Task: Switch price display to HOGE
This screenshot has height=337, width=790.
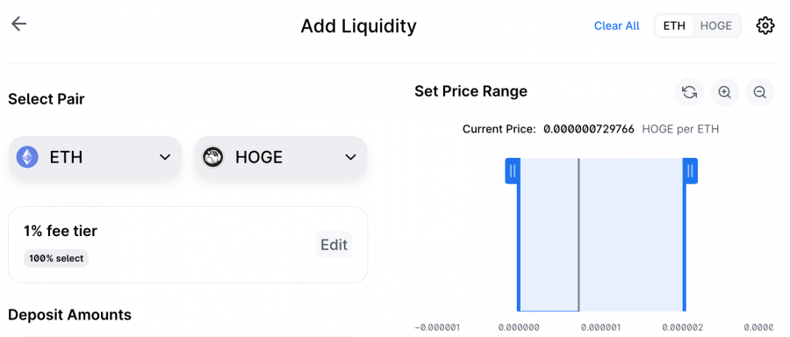Action: (716, 25)
